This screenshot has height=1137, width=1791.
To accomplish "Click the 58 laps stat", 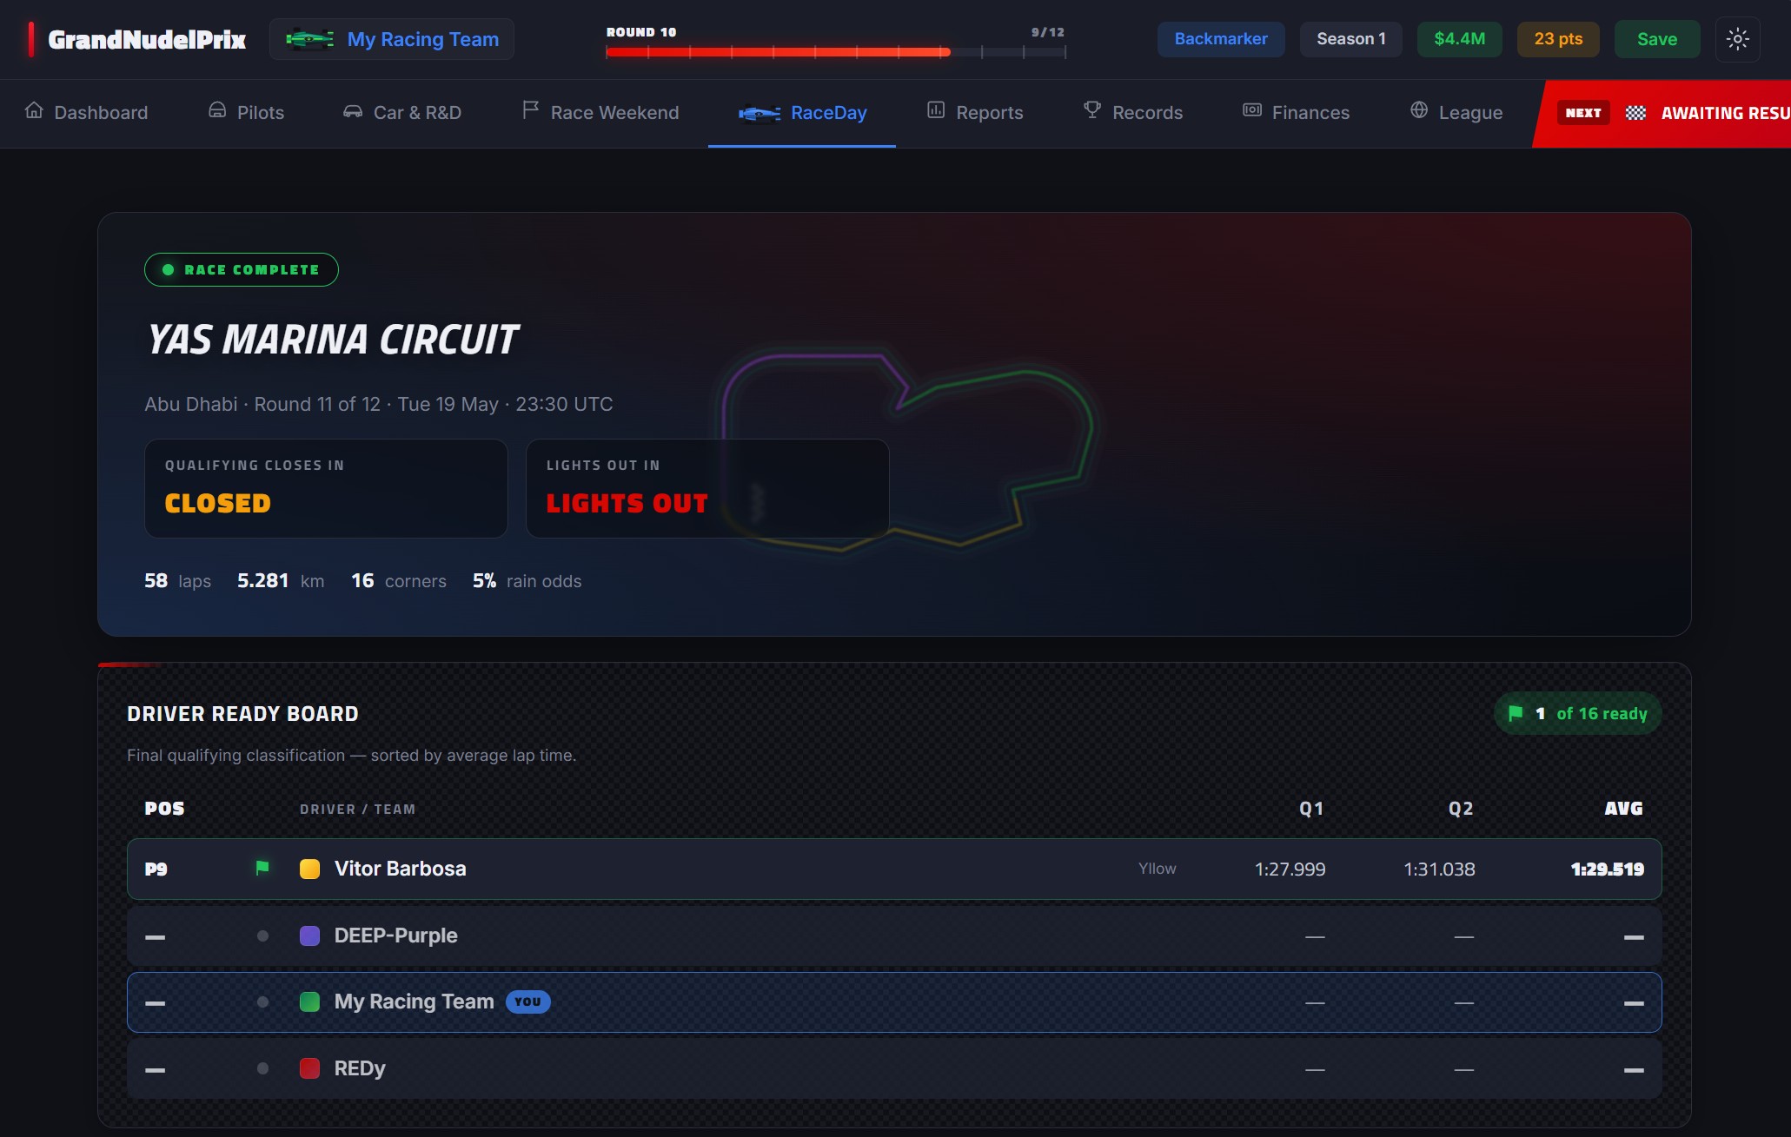I will [177, 581].
